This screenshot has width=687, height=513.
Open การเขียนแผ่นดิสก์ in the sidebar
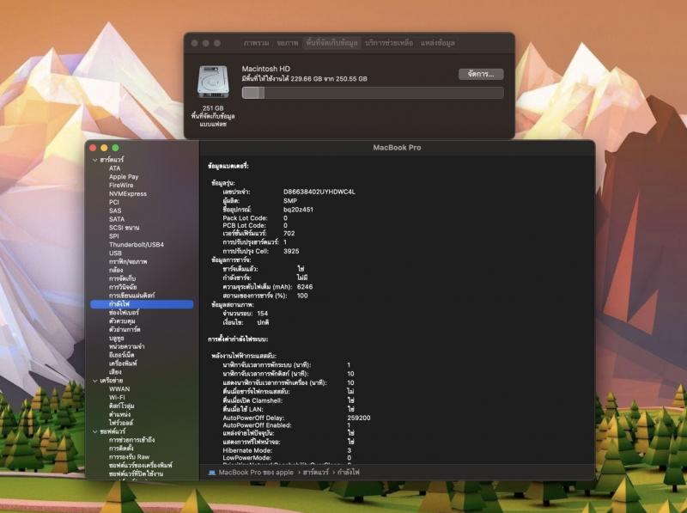coord(132,296)
